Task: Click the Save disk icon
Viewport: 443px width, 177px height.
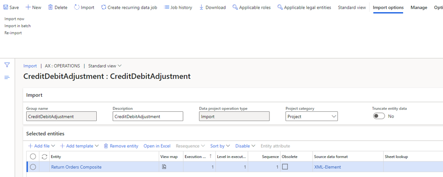Action: pyautogui.click(x=6, y=8)
